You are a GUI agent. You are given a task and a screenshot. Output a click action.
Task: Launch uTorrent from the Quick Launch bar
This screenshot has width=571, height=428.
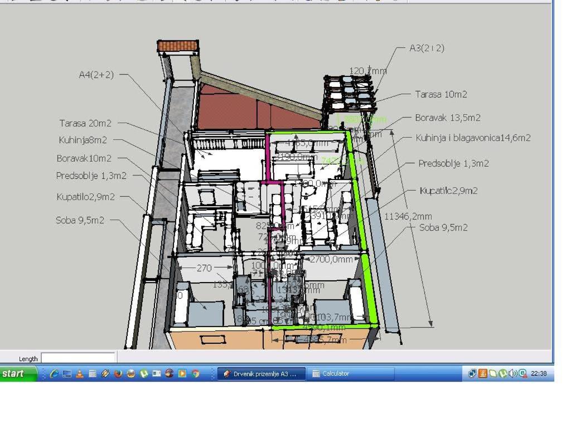(144, 373)
